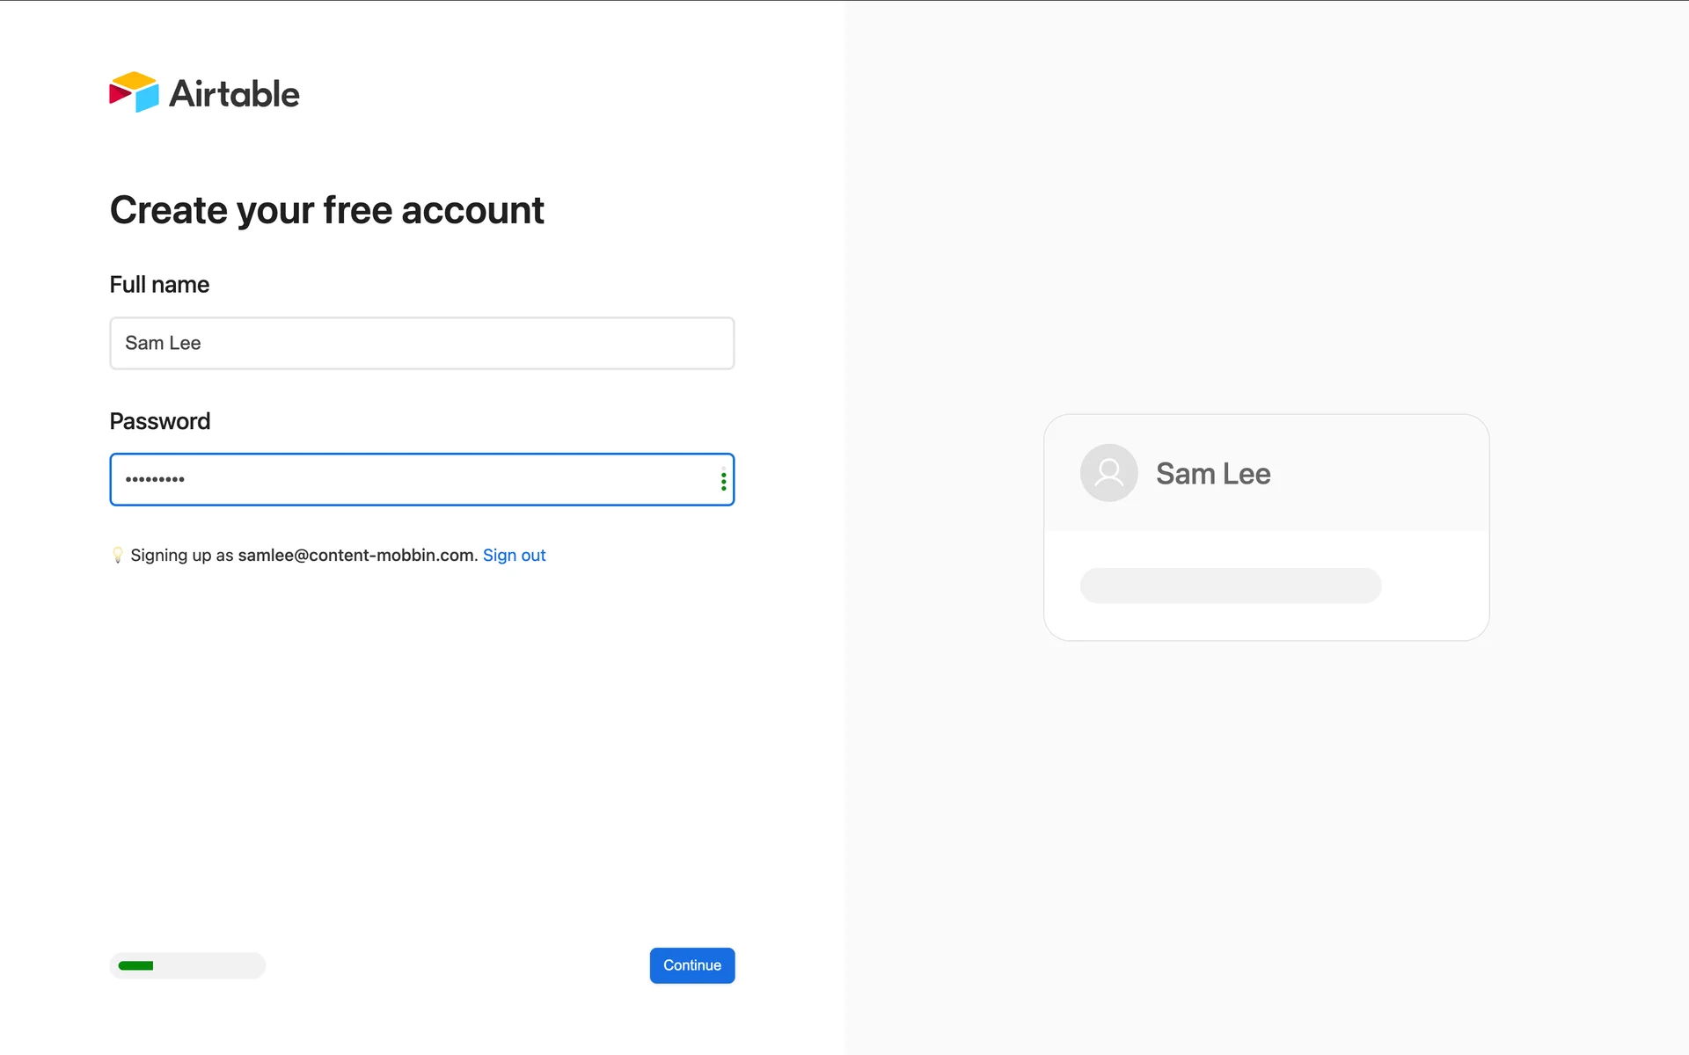Click the green filled part of progress bar
This screenshot has width=1689, height=1055.
135,965
